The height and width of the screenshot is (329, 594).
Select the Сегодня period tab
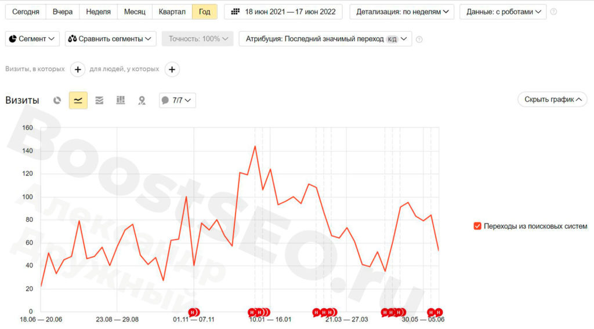26,12
